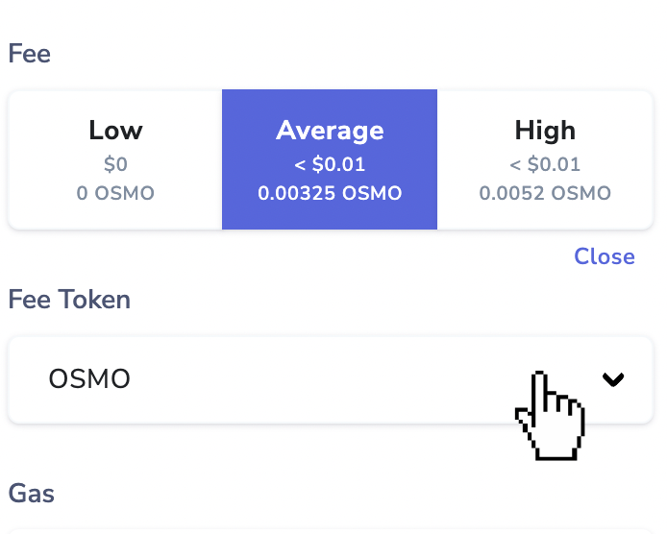Click the 0.0052 OSMO amount

click(x=545, y=193)
